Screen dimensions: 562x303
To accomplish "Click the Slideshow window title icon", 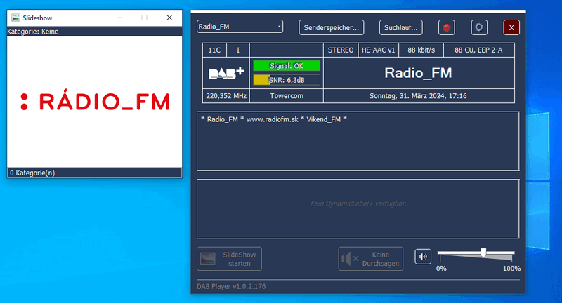I will (x=15, y=18).
